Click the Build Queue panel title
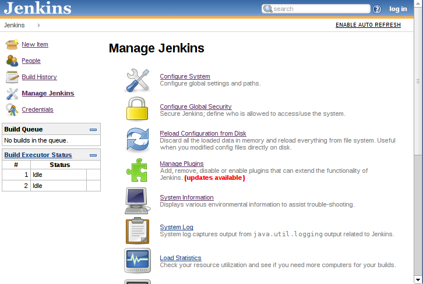Viewport: 423px width, 284px height. [23, 129]
